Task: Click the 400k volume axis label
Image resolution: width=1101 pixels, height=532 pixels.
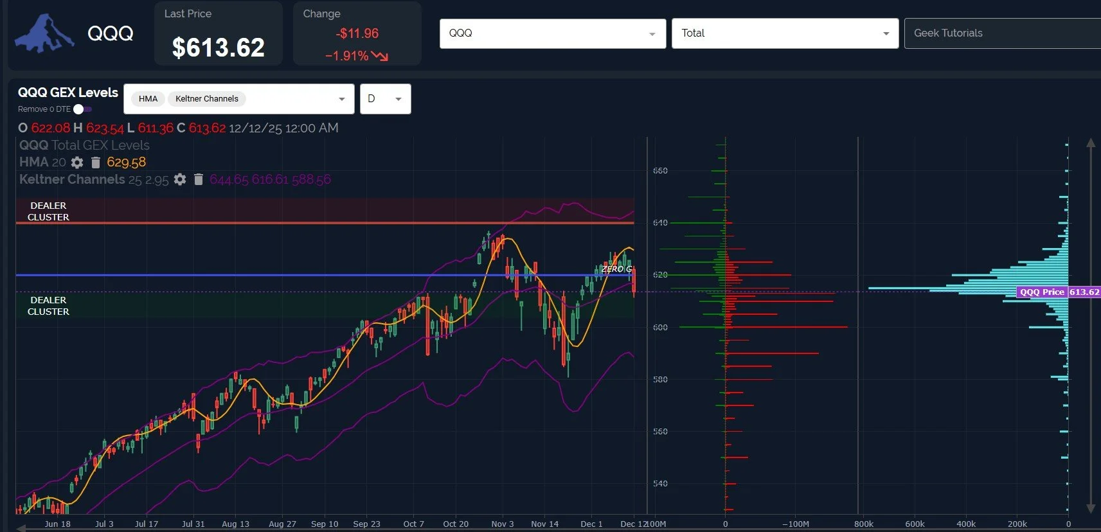Action: pos(966,524)
